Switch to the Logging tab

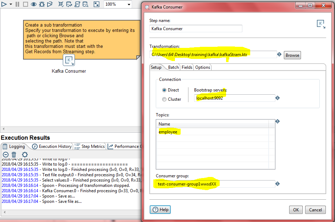[x=14, y=146]
